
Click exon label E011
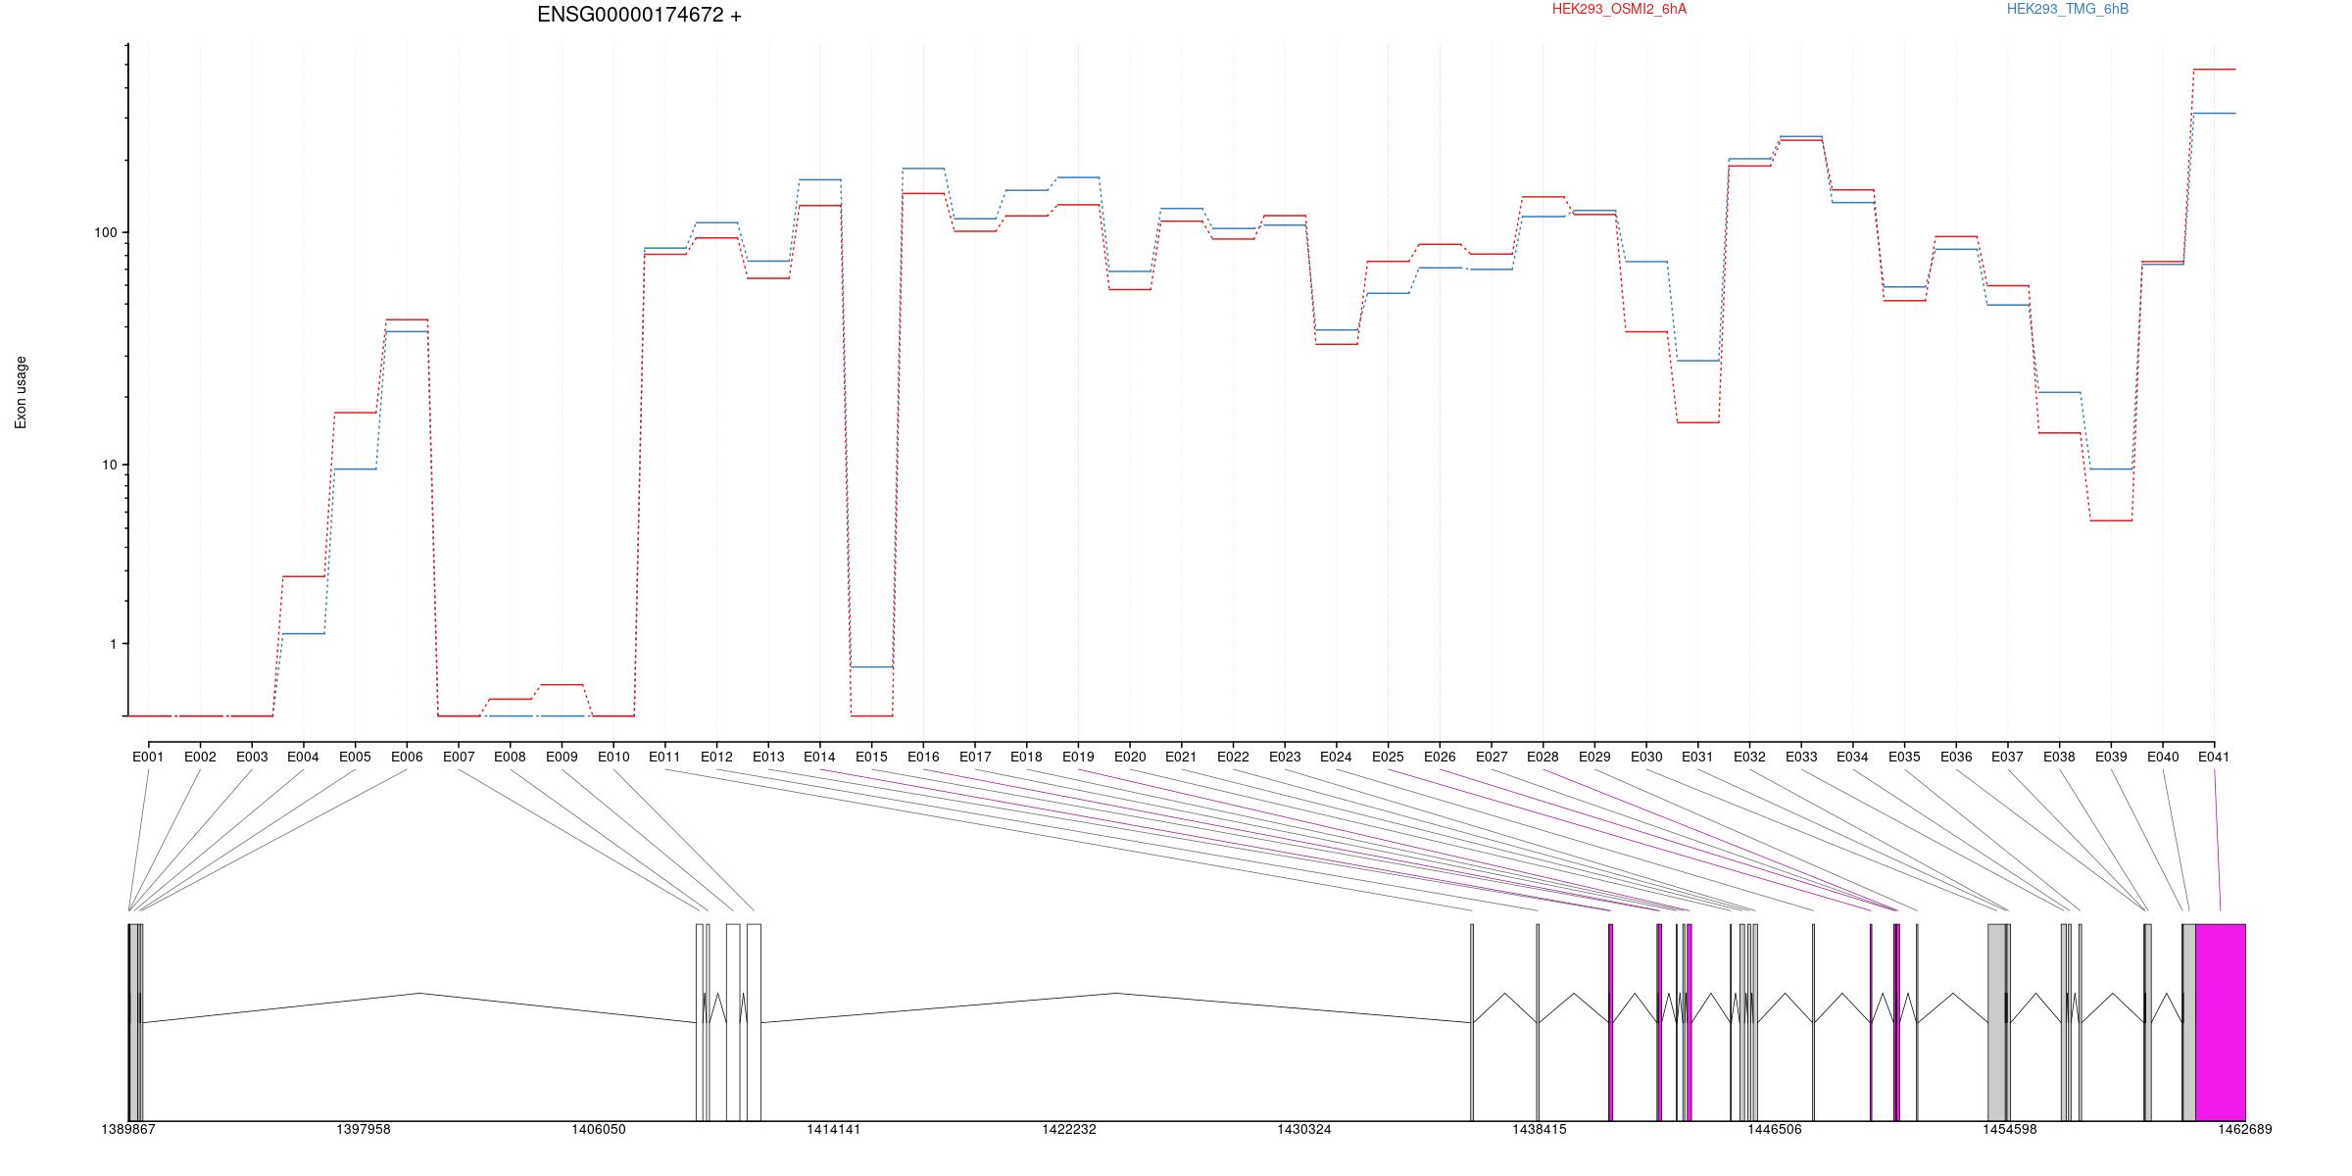click(664, 757)
